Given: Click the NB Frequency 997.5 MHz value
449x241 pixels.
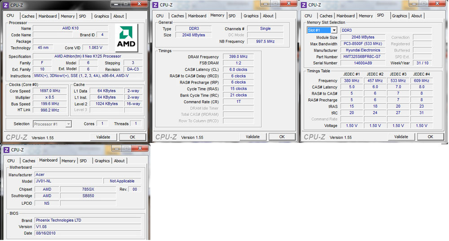Looking at the screenshot, I should [265, 41].
